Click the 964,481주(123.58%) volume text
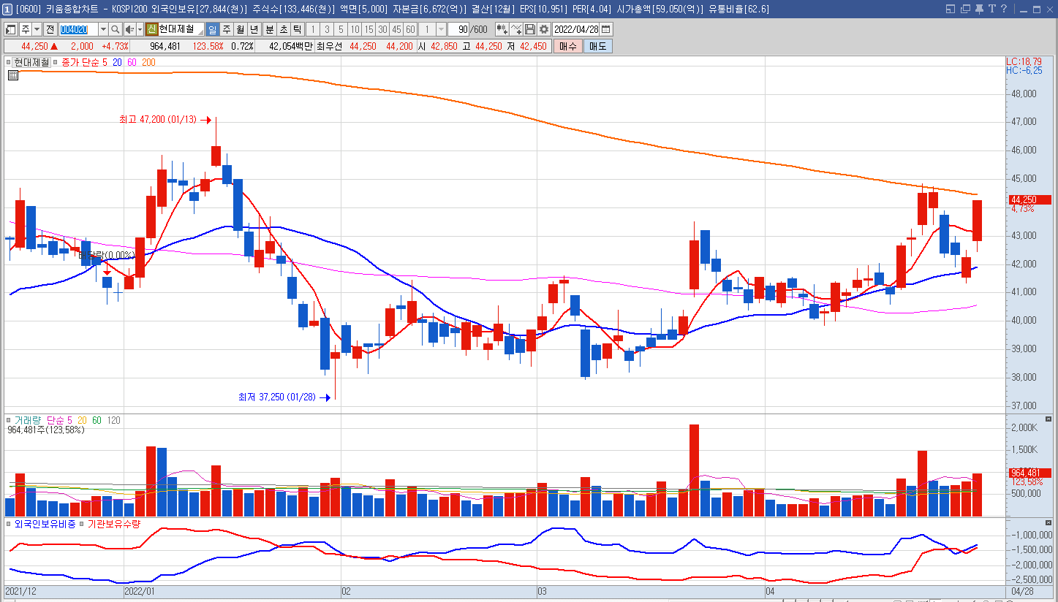1058x602 pixels. 45,430
